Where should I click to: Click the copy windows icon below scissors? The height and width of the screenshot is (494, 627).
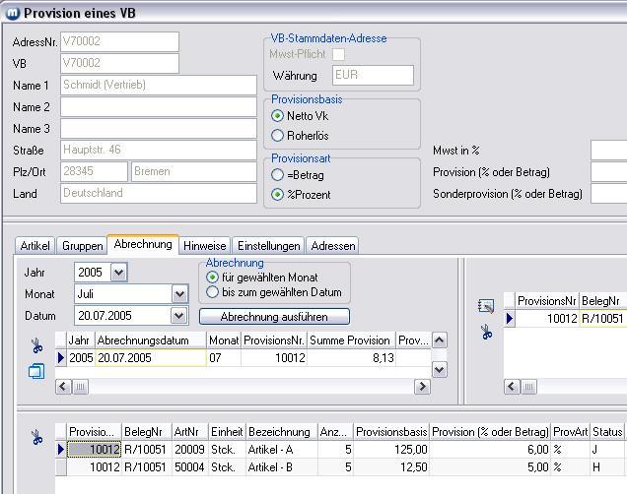36,371
